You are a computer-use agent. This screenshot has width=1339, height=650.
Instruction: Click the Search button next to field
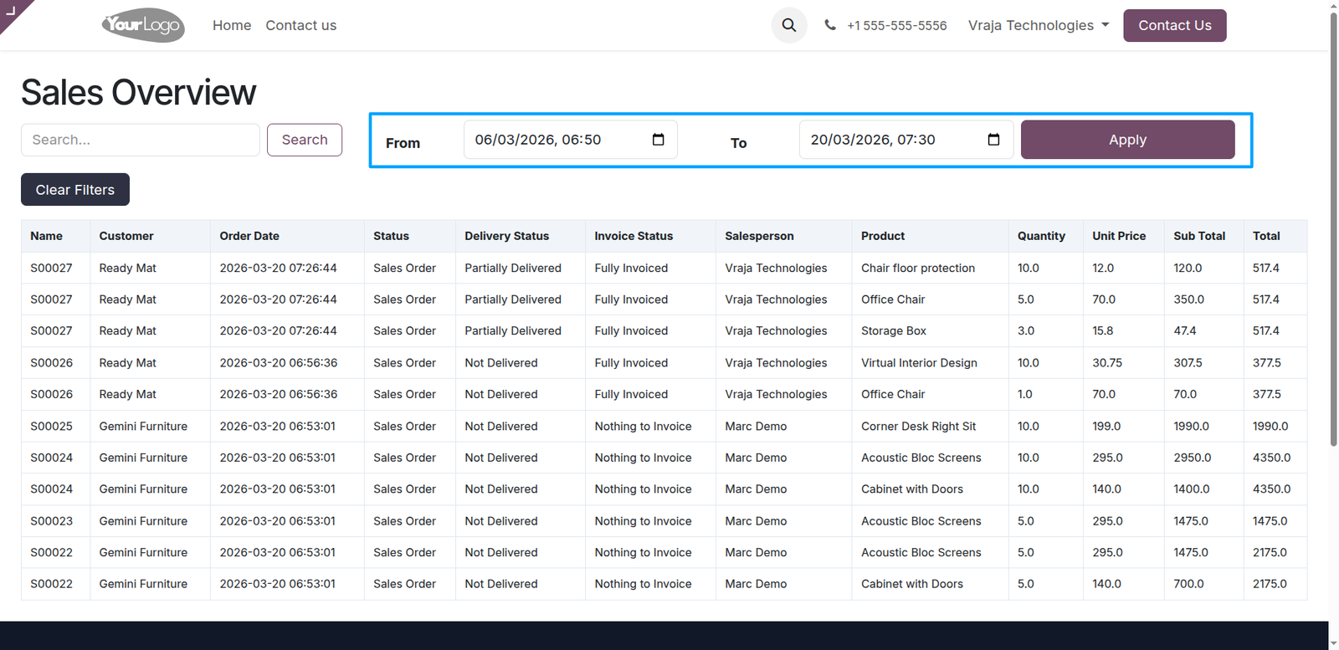[305, 140]
